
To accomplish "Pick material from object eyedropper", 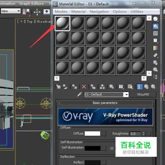I will click(80, 95).
